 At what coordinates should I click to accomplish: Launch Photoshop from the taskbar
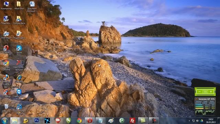tap(36, 121)
